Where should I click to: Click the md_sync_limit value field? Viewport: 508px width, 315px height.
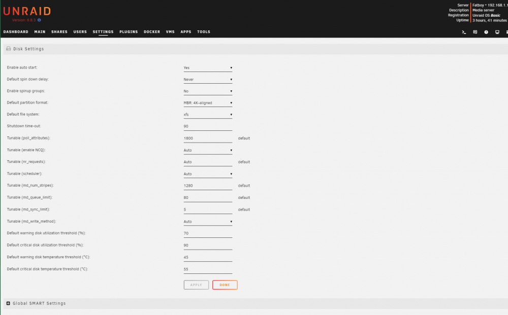(x=208, y=209)
